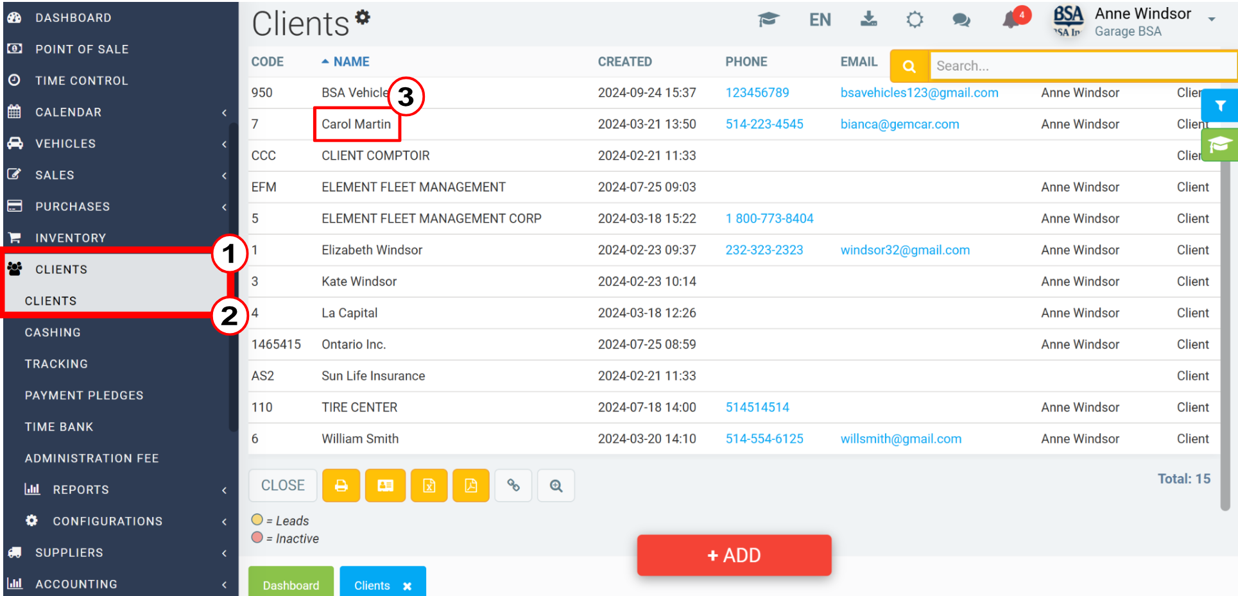Click the red Add button
Screen dimensions: 1238x596
pos(734,555)
